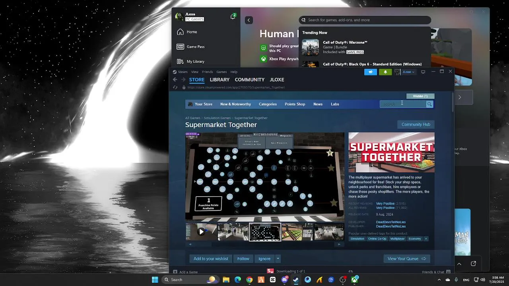
Task: Open the Points Shop store tab
Action: pos(295,104)
